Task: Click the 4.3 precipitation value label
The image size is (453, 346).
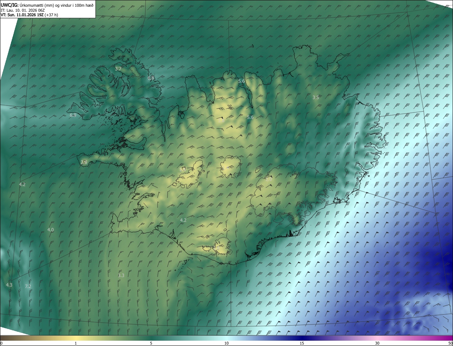Action: tap(9, 285)
